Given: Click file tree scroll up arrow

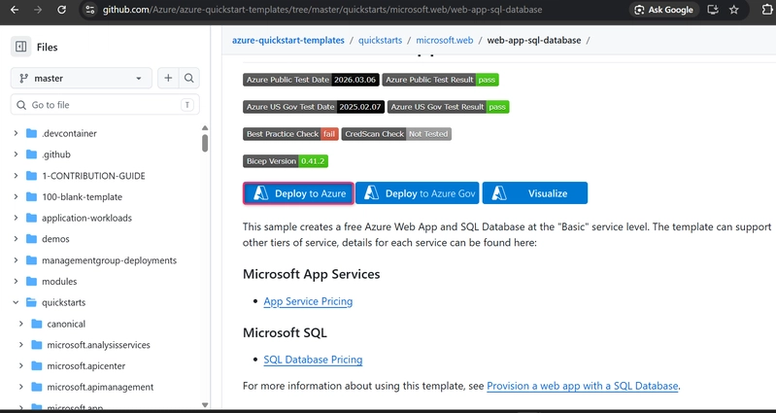Looking at the screenshot, I should point(205,127).
